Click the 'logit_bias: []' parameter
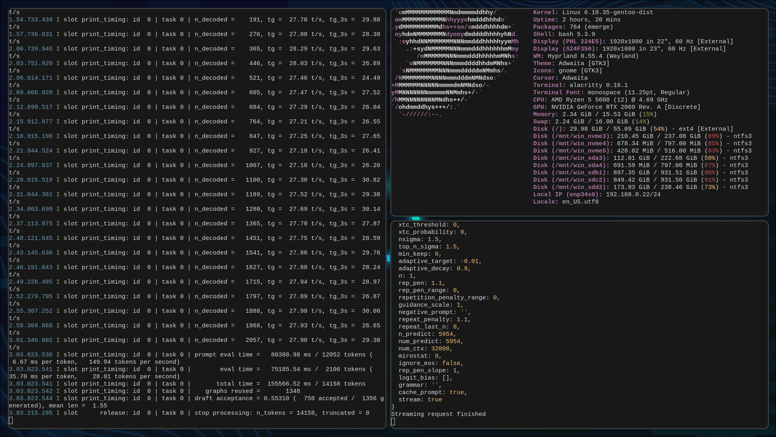Image resolution: width=776 pixels, height=437 pixels. 426,378
